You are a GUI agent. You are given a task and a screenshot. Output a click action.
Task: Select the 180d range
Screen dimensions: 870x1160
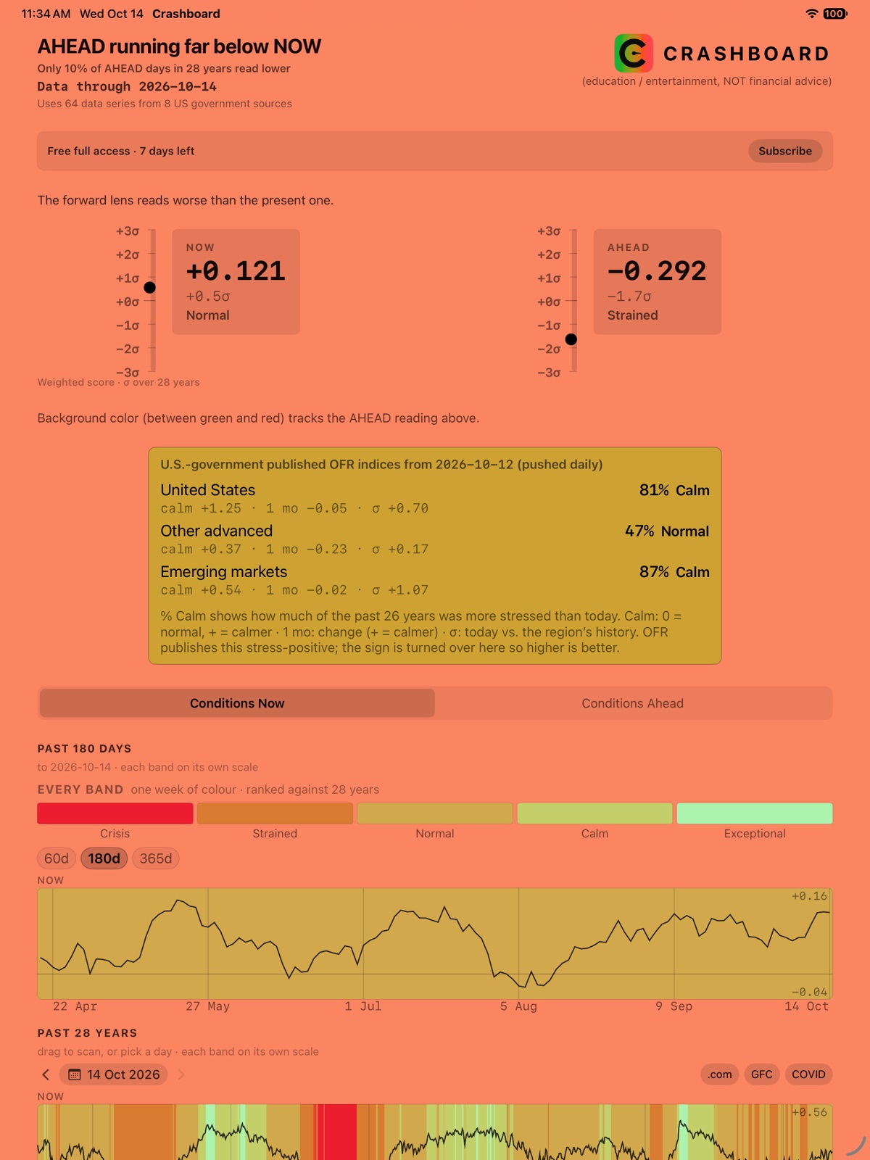[x=104, y=858]
